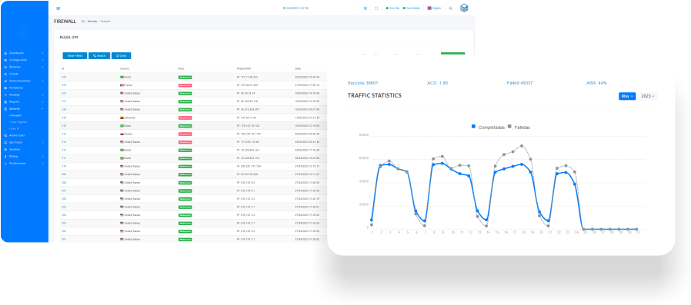Click the home icon in the breadcrumb
This screenshot has height=305, width=691.
click(83, 21)
